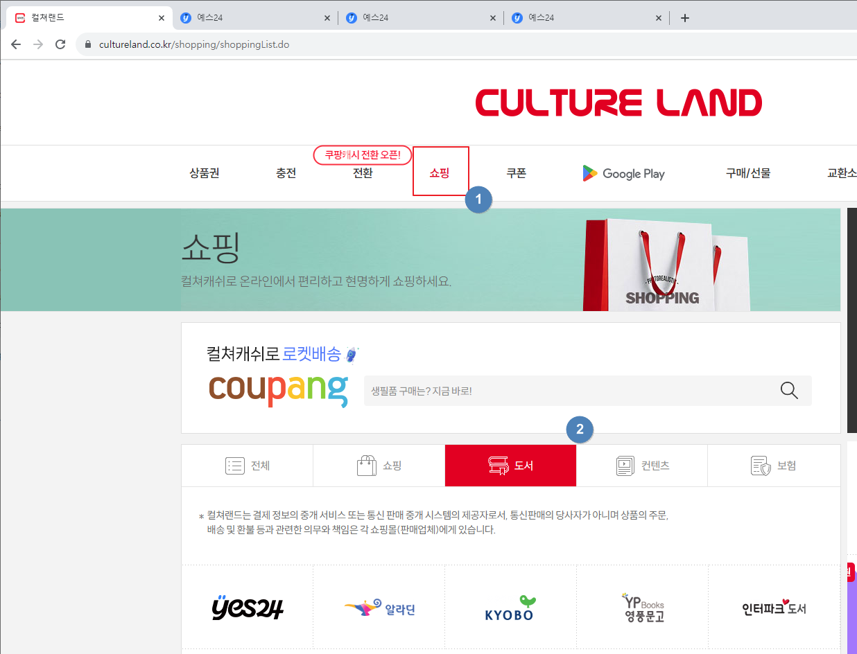The width and height of the screenshot is (857, 654).
Task: Close the 컬쳐랜드 browser tab
Action: [162, 18]
